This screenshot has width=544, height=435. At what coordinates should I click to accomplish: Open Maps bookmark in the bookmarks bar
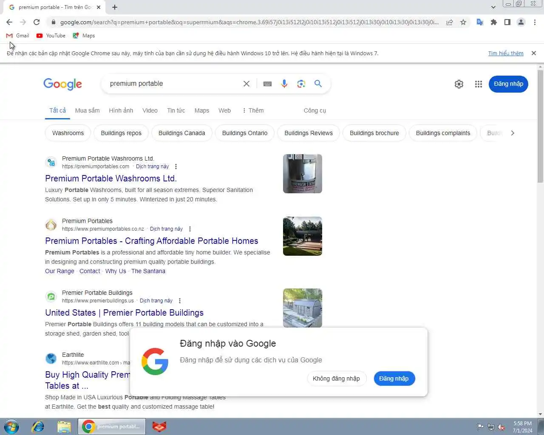click(84, 36)
